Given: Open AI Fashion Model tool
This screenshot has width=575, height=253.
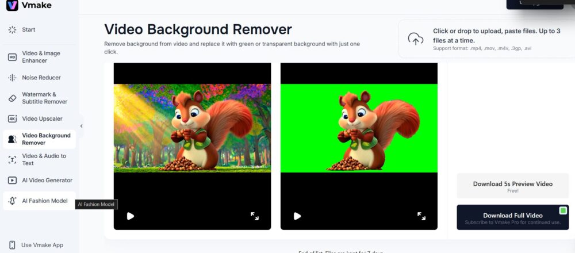Looking at the screenshot, I should 39,201.
